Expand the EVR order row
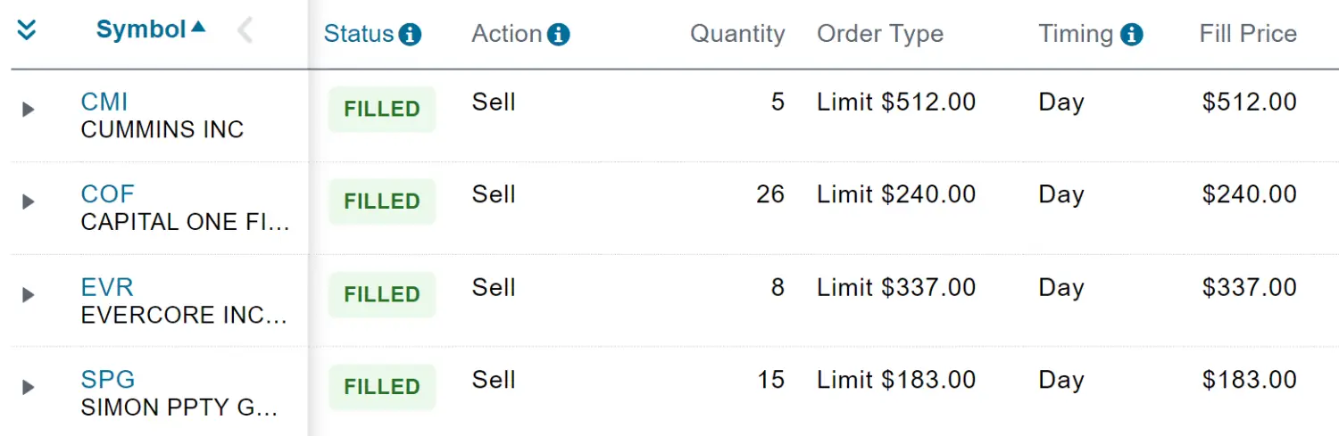The image size is (1339, 436). click(29, 294)
